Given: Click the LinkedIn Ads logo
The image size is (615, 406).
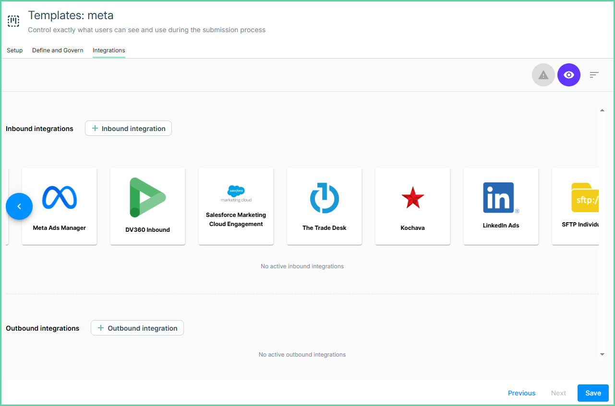Looking at the screenshot, I should [x=501, y=197].
